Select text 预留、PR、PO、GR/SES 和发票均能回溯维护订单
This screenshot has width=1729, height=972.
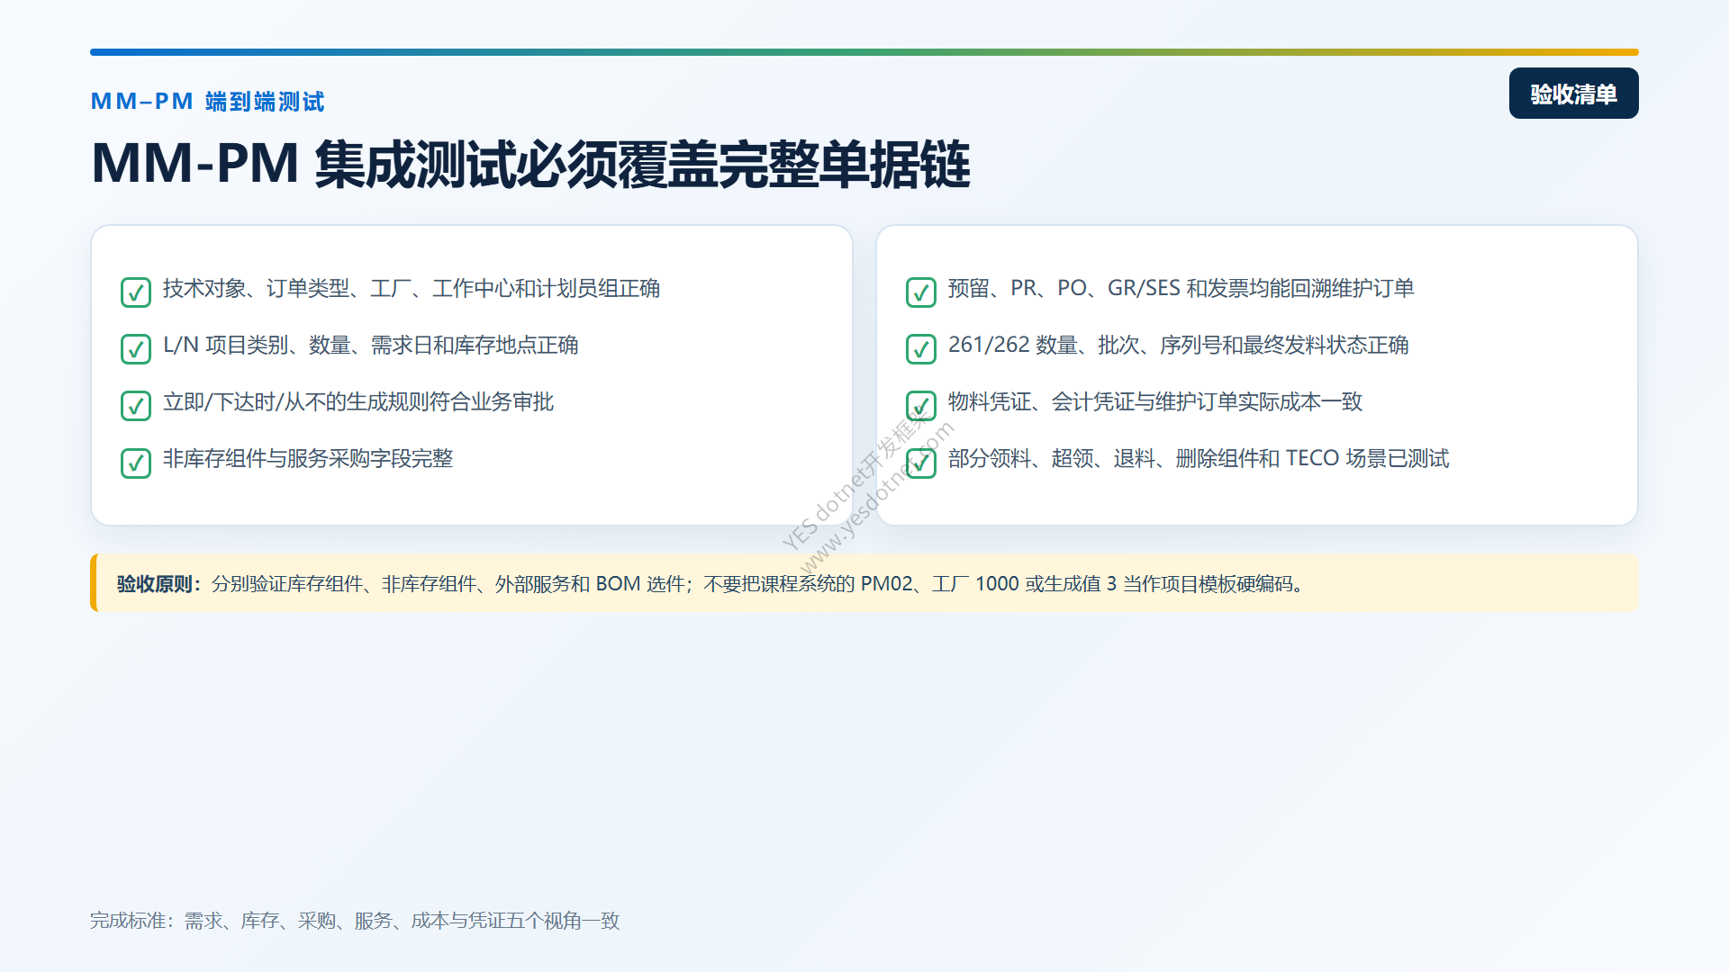point(1181,289)
